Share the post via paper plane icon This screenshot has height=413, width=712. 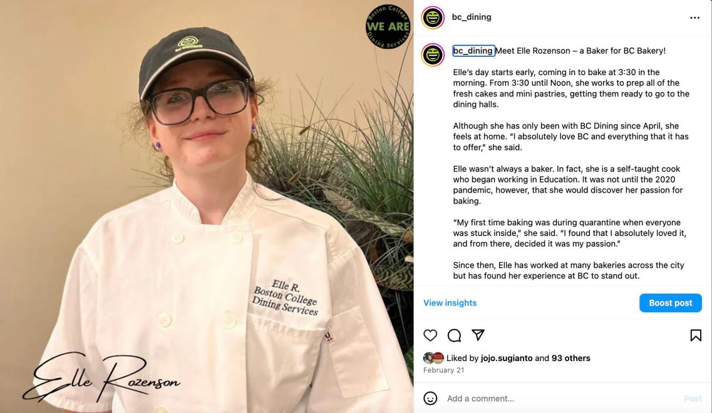pyautogui.click(x=478, y=335)
